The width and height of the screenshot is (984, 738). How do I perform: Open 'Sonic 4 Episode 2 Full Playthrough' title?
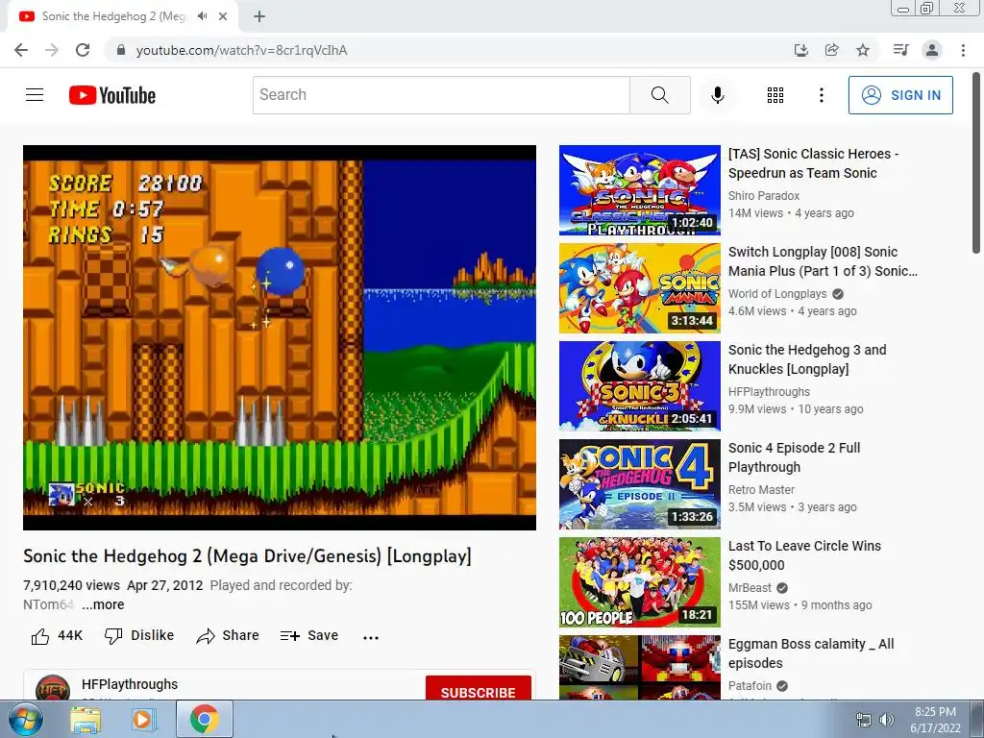point(794,457)
